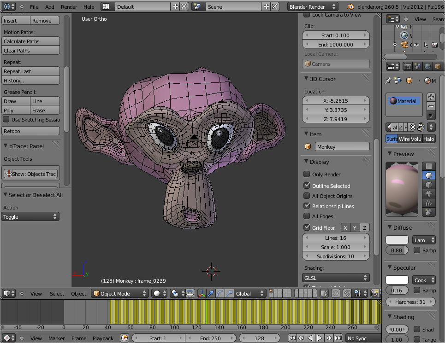The width and height of the screenshot is (445, 343).
Task: Click the rotate manipulator arc icon
Action: point(220,293)
